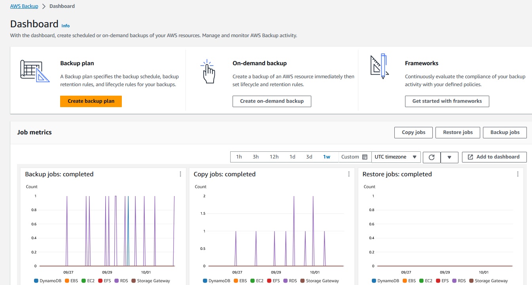The width and height of the screenshot is (532, 285).
Task: Click the Restore jobs: completed chart title
Action: click(x=397, y=174)
